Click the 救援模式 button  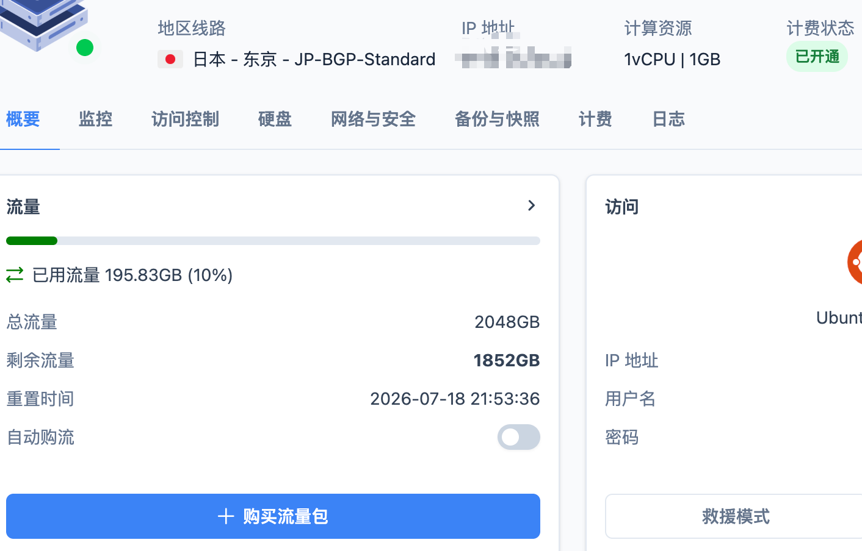734,516
